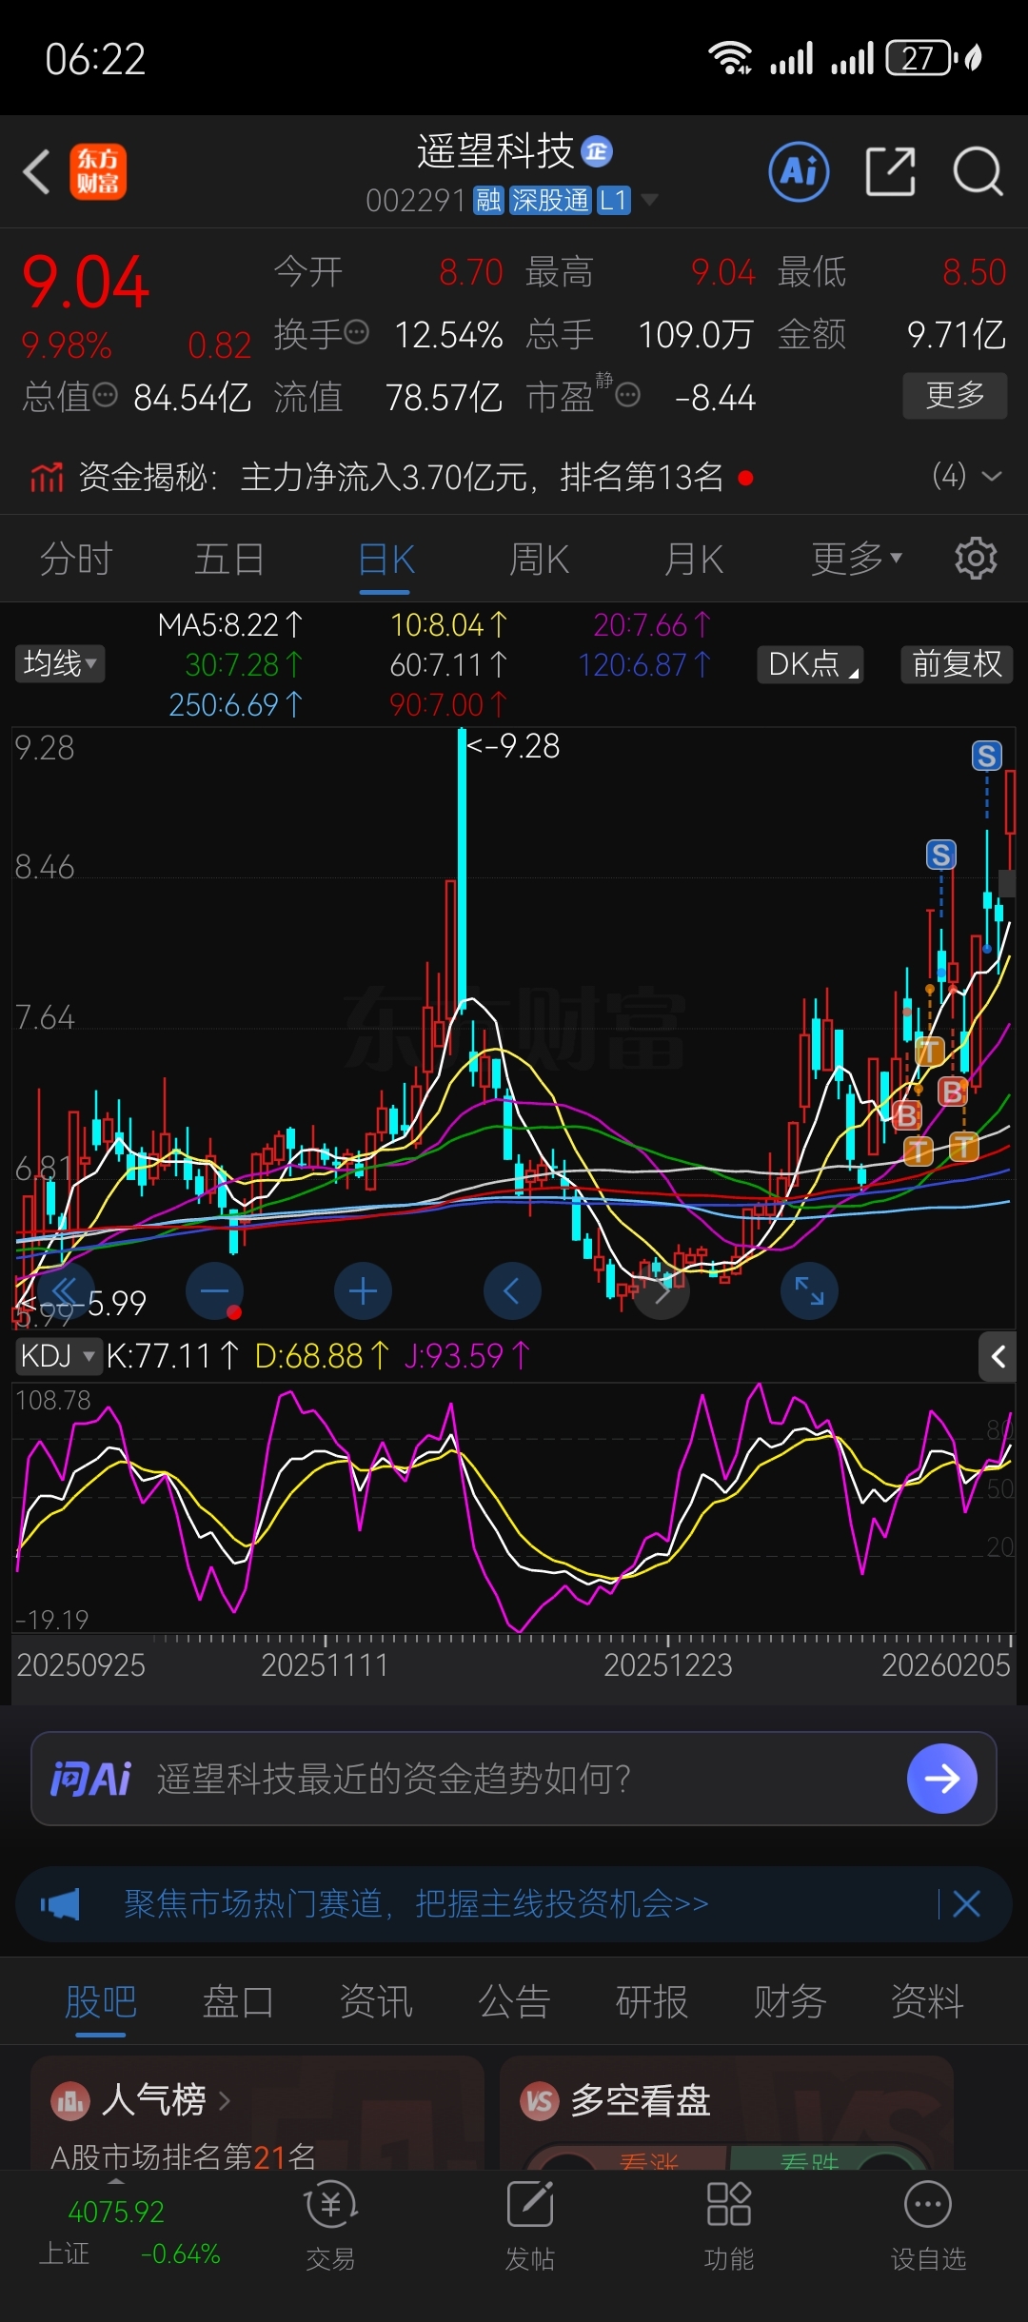Submit 问Ai question arrow button

[941, 1779]
